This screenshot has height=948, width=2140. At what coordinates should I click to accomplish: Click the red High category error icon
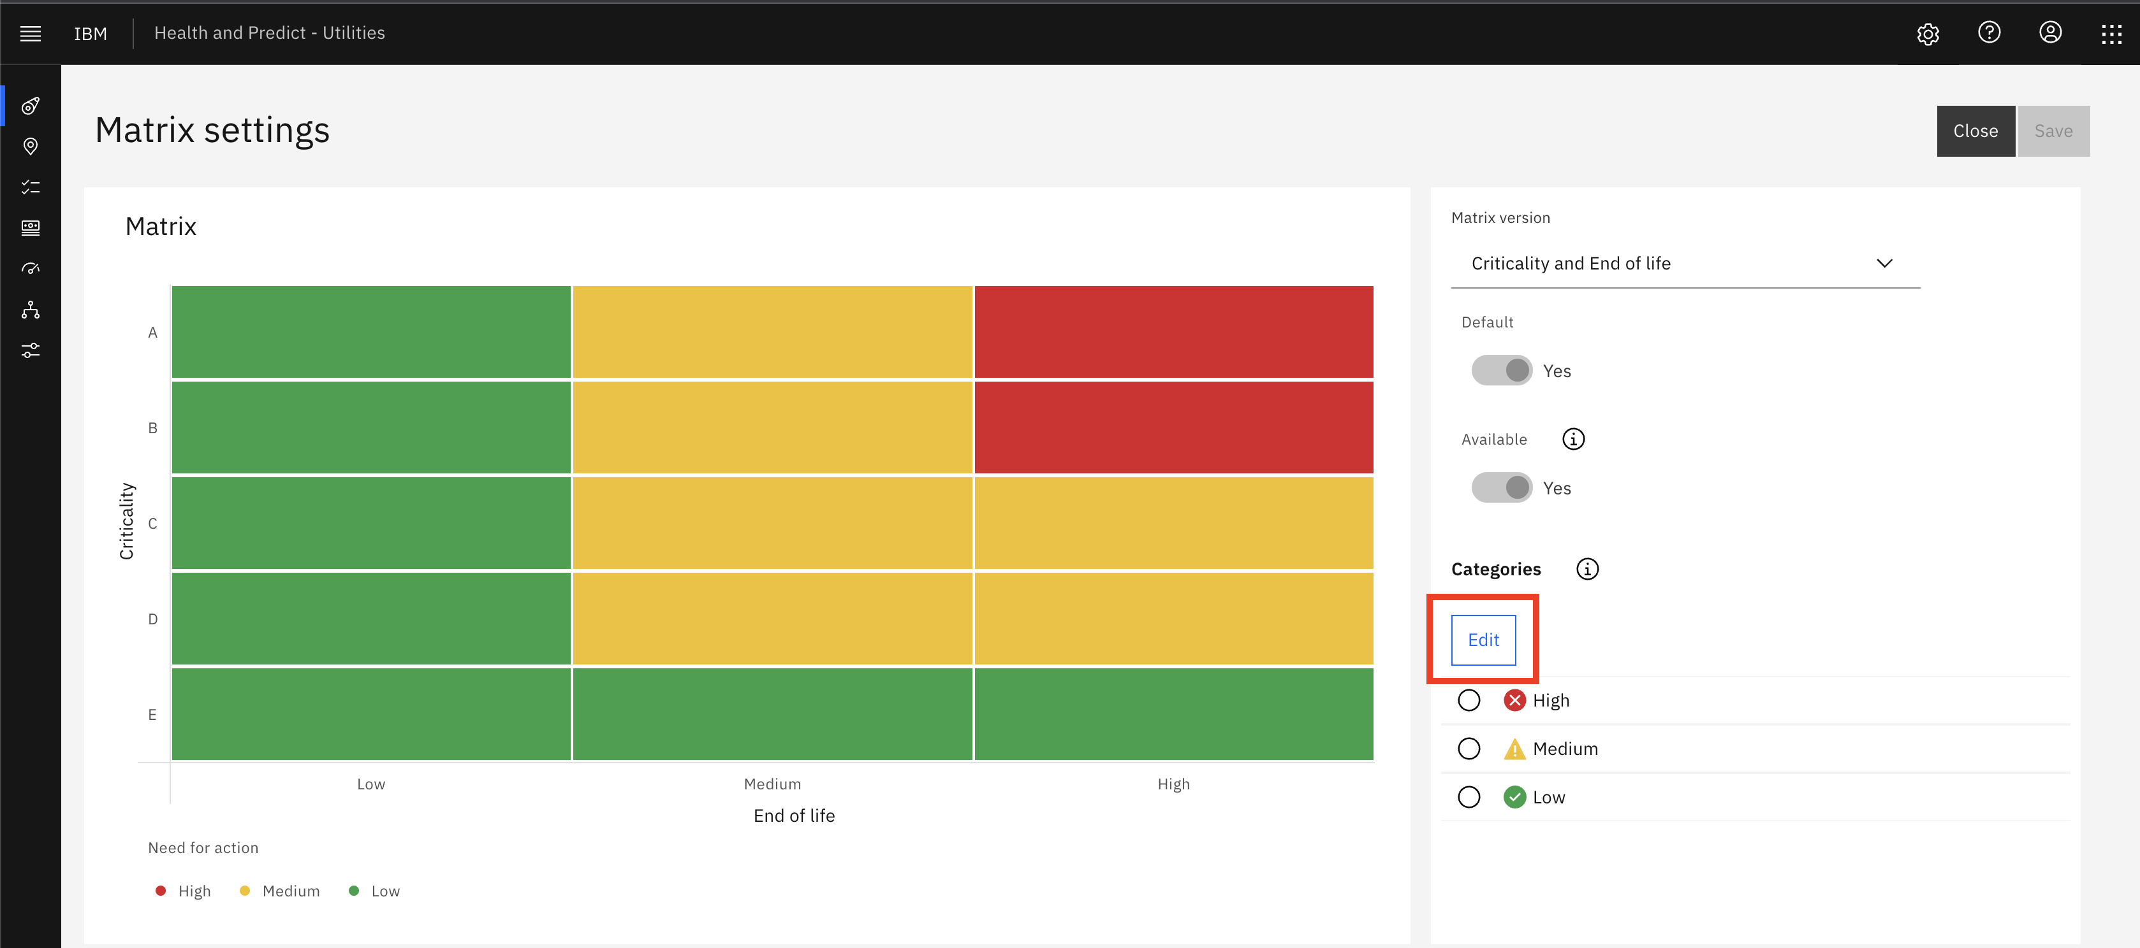1514,701
